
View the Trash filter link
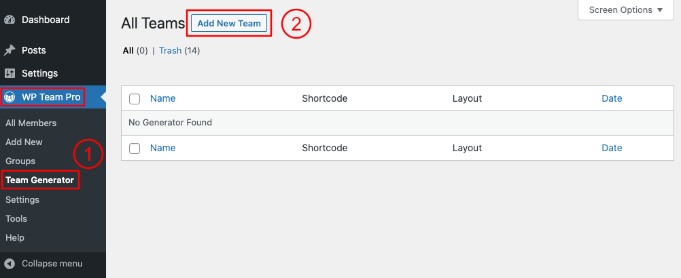coord(170,51)
